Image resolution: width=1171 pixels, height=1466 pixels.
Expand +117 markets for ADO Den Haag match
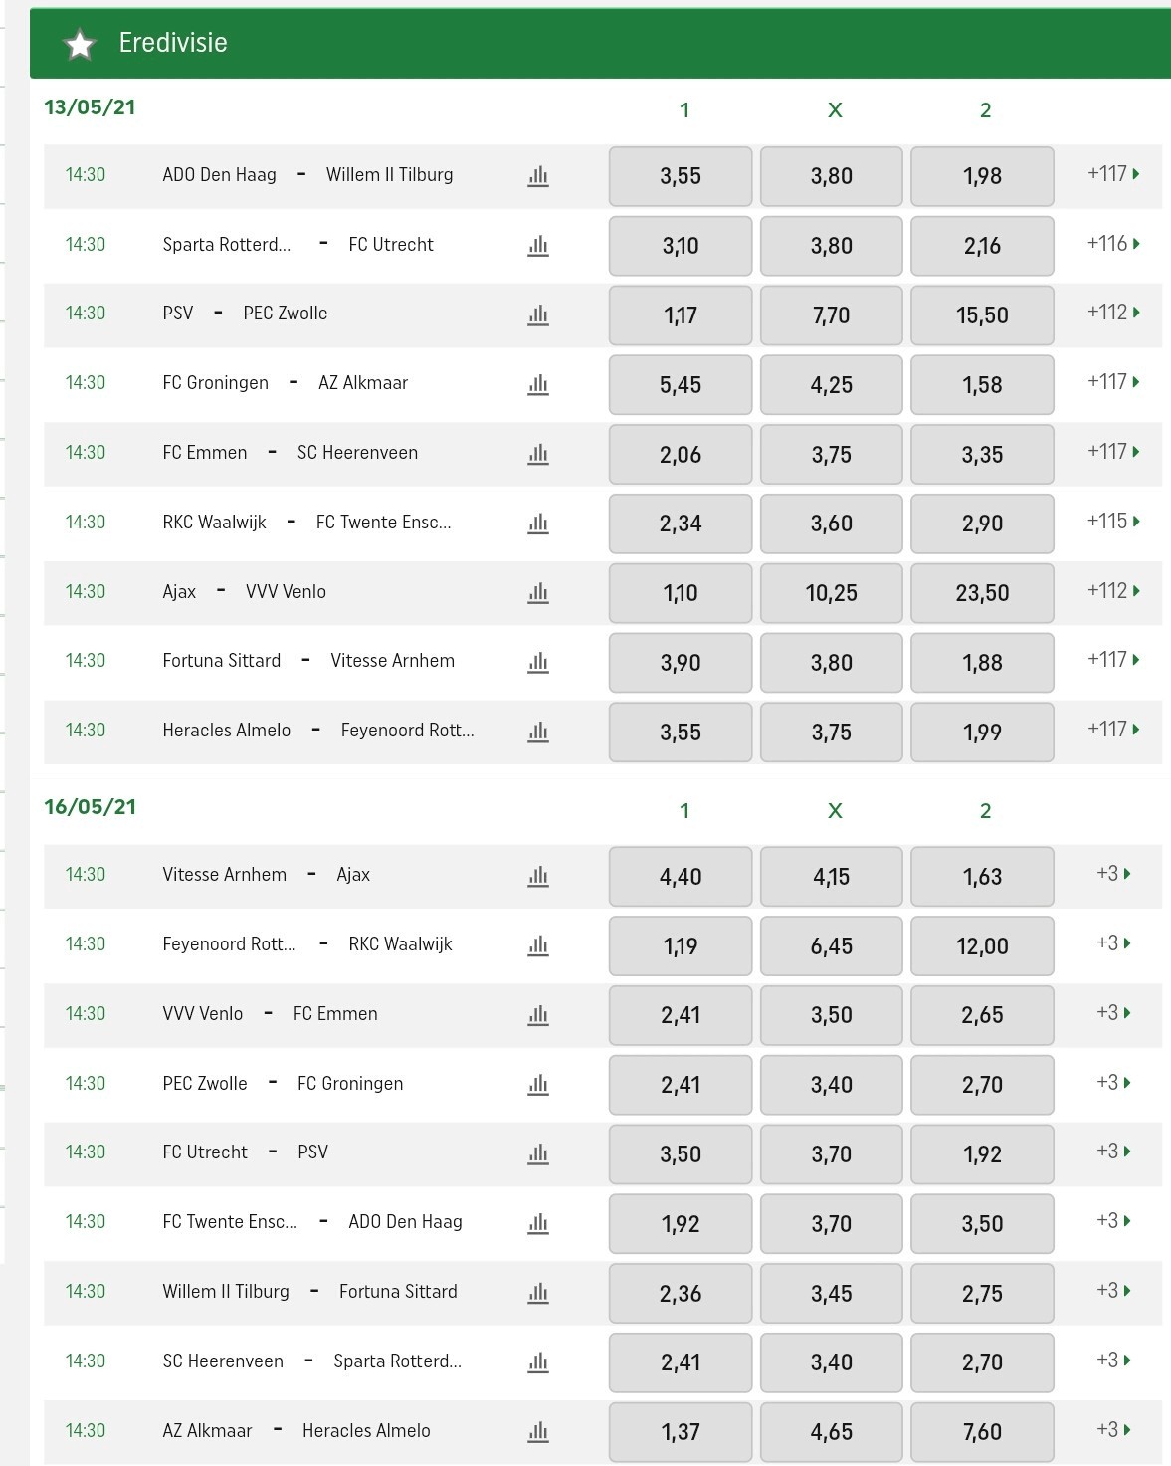coord(1112,174)
